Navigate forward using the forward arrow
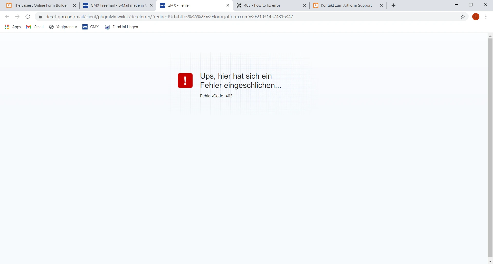The height and width of the screenshot is (264, 493). point(17,16)
